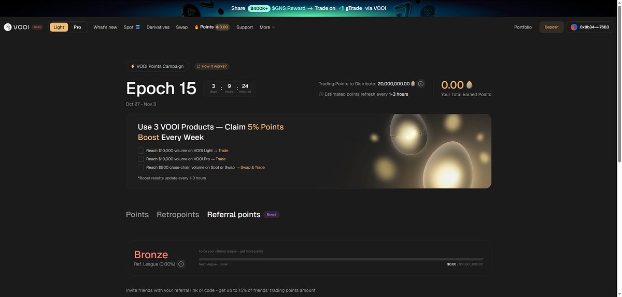Viewport: 622px width, 297px height.
Task: Click the egg icon beside Total Earned Points
Action: [x=470, y=85]
